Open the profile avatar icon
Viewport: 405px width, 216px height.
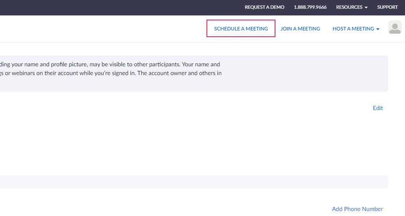tap(395, 28)
